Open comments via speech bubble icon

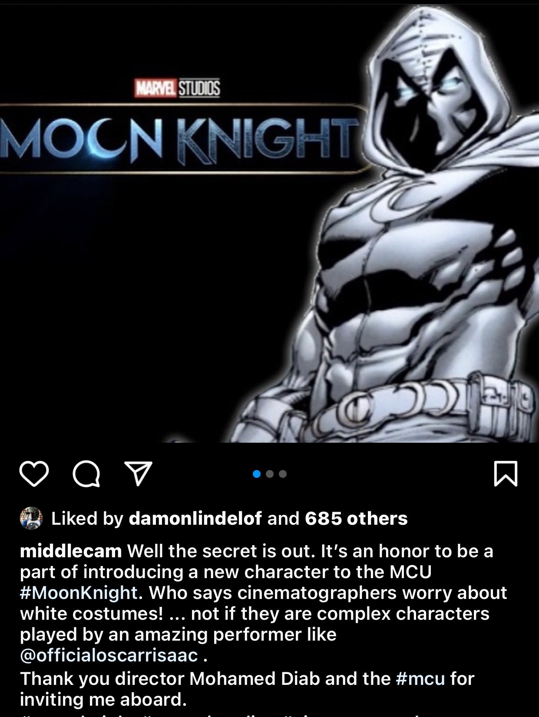pos(86,474)
